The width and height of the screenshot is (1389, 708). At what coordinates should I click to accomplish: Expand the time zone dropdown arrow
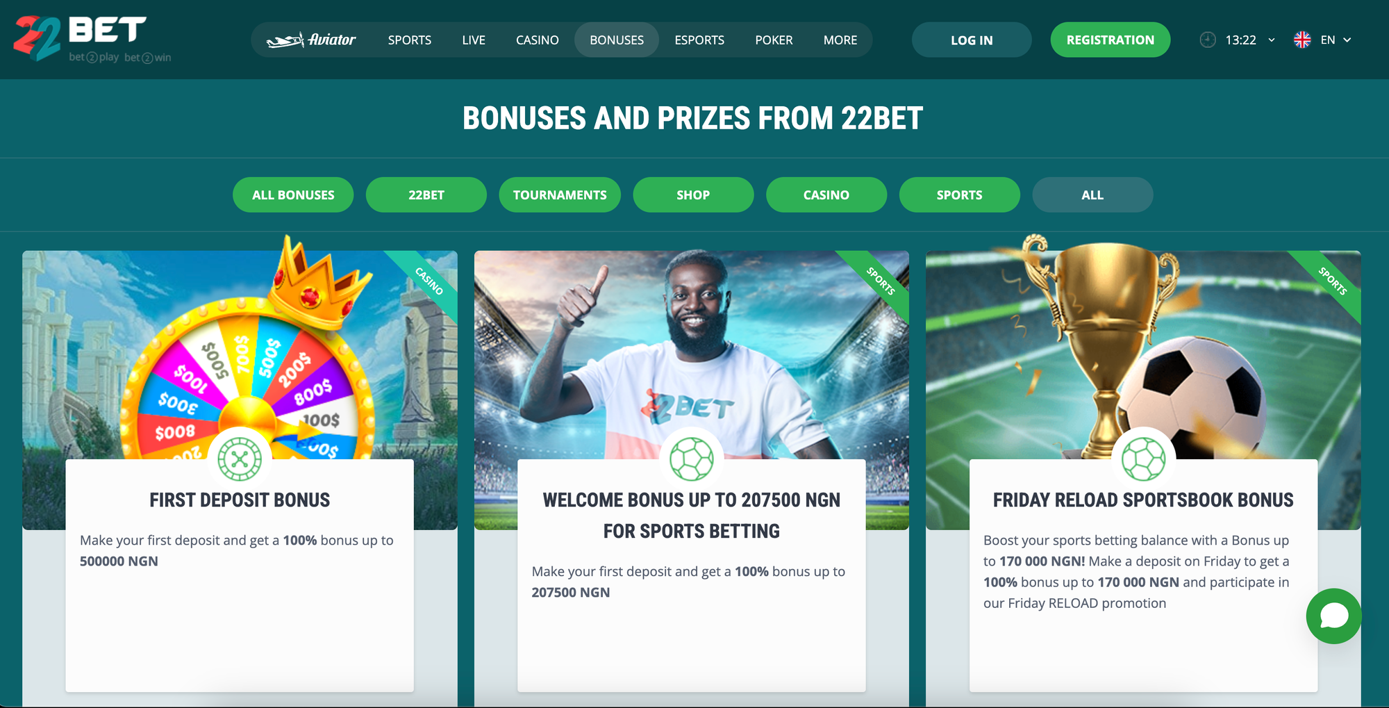tap(1272, 40)
